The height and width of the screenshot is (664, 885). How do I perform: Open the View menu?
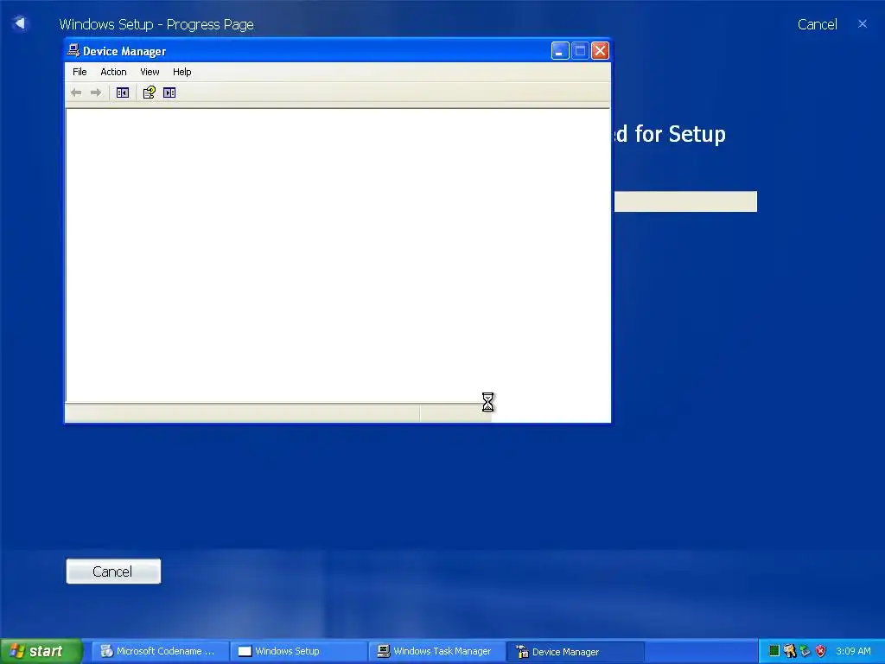(150, 72)
